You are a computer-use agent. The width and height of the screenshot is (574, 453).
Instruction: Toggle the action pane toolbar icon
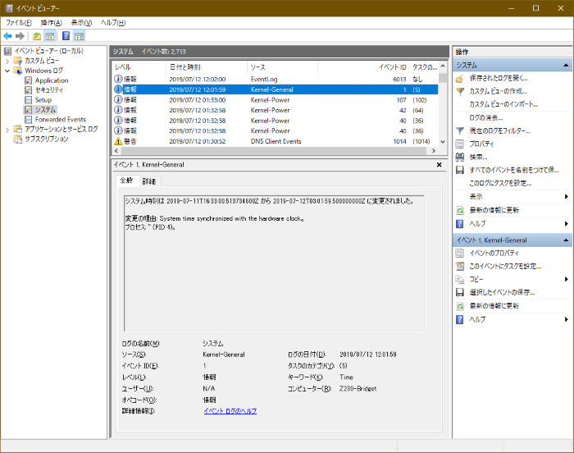coord(79,36)
